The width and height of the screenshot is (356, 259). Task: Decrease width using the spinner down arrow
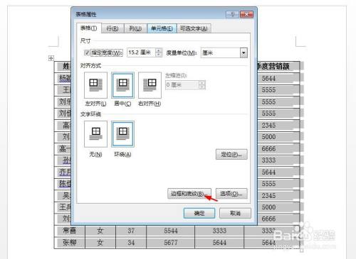(159, 55)
